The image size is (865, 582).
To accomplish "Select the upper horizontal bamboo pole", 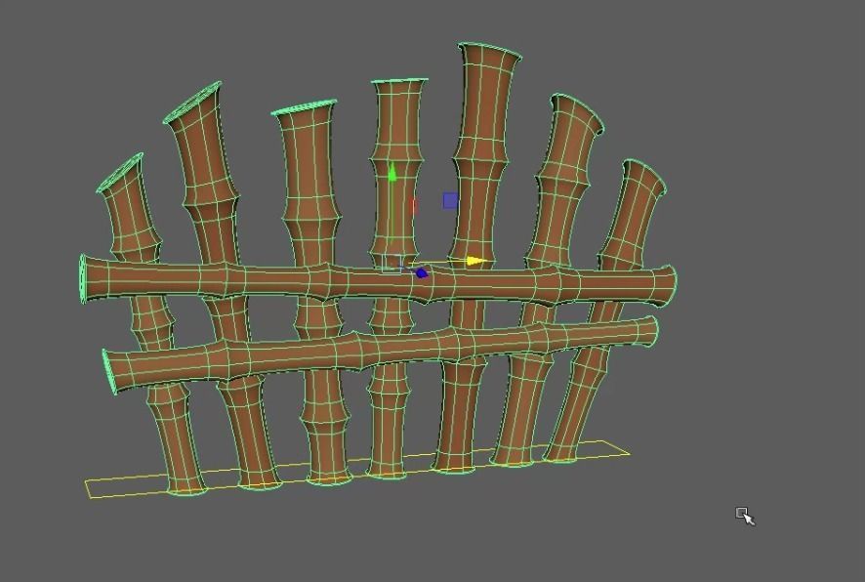I will coord(378,282).
